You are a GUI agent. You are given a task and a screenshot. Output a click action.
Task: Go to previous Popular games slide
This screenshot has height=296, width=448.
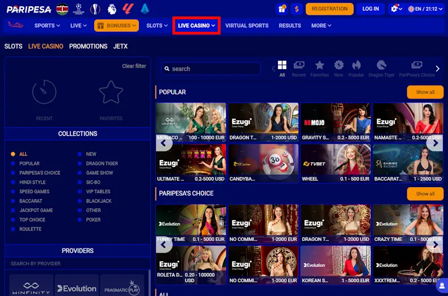point(163,143)
